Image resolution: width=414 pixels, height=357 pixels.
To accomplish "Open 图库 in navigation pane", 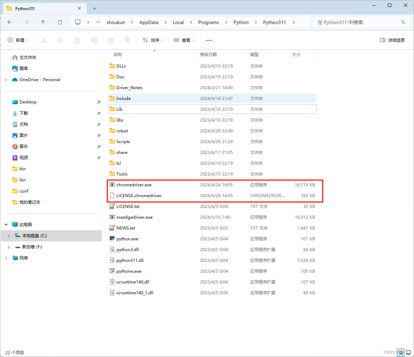I will (x=20, y=68).
